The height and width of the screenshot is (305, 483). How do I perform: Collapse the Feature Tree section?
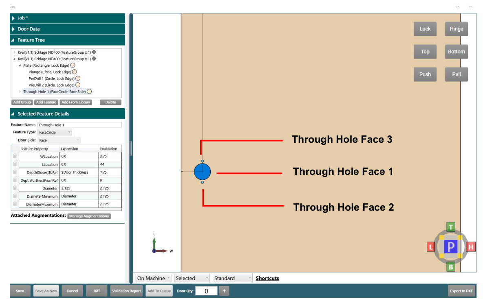click(13, 40)
